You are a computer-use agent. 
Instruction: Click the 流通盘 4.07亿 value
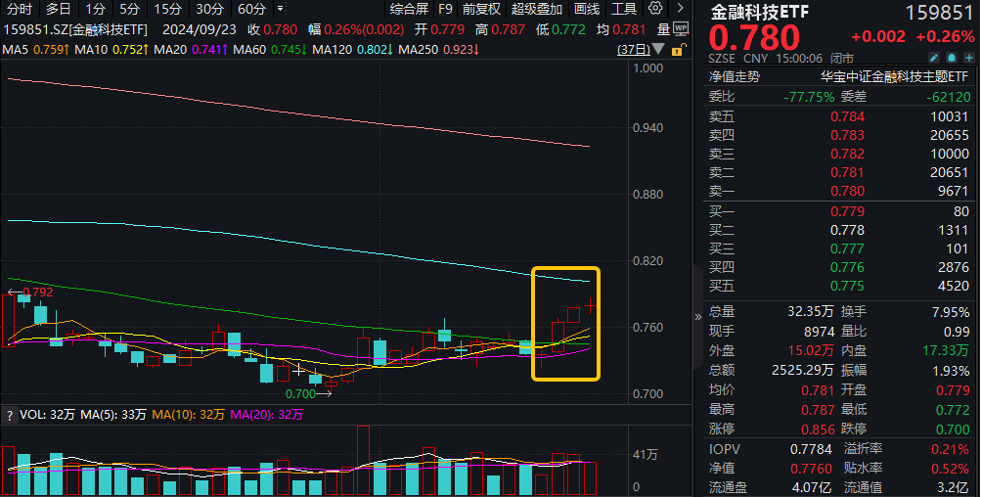813,487
